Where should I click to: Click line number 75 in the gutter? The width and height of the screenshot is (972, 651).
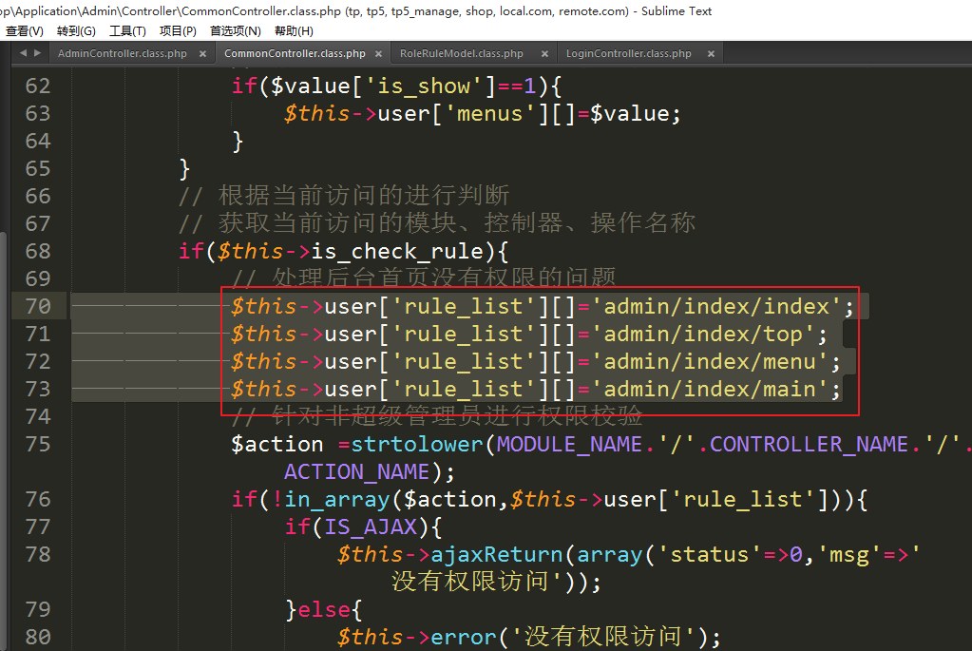point(38,444)
